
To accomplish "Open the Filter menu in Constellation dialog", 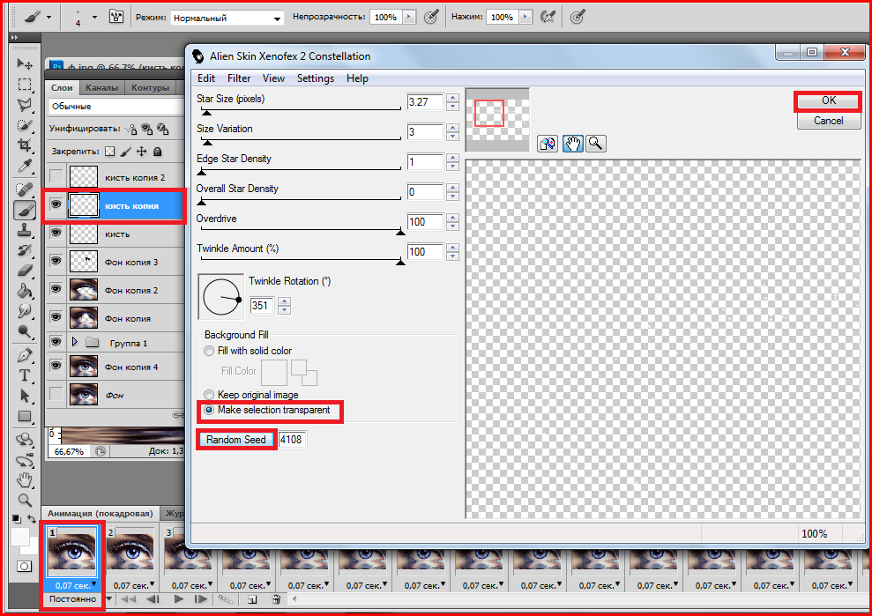I will pos(239,78).
